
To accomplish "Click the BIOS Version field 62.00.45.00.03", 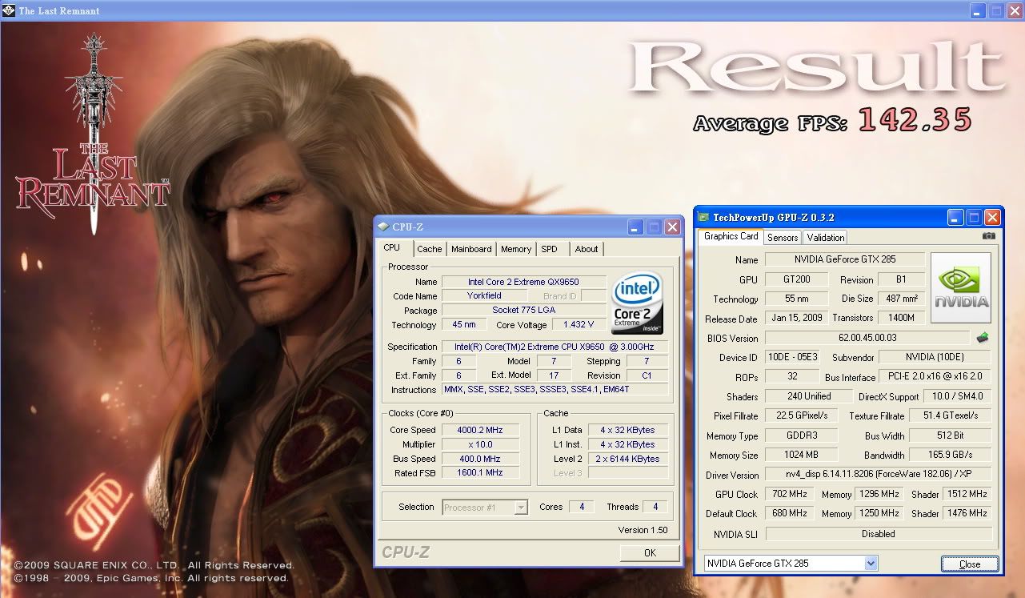I will tap(867, 338).
